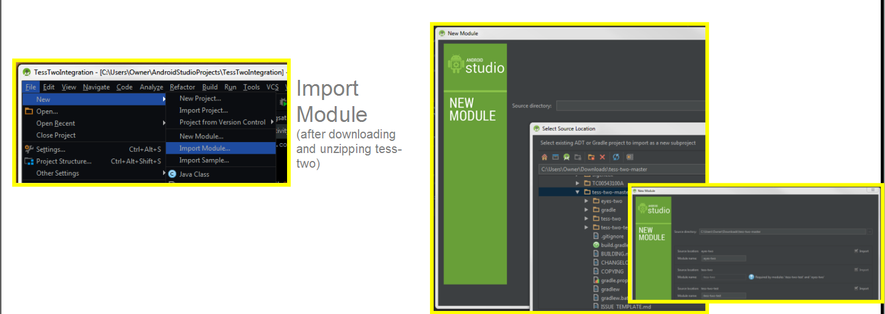Image resolution: width=885 pixels, height=314 pixels.
Task: Open the Analyze menu
Action: click(151, 87)
